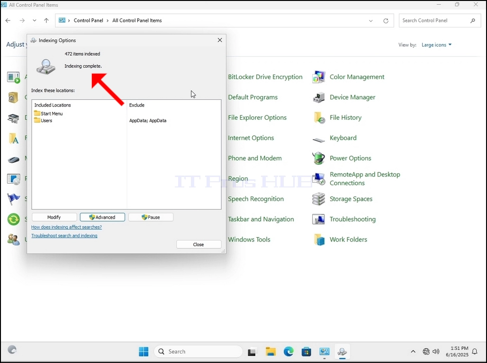The height and width of the screenshot is (363, 487).
Task: Open 'How does indexing affect searches?' link
Action: pos(66,227)
